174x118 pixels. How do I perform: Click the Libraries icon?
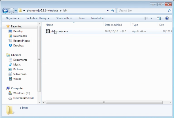tap(8, 55)
